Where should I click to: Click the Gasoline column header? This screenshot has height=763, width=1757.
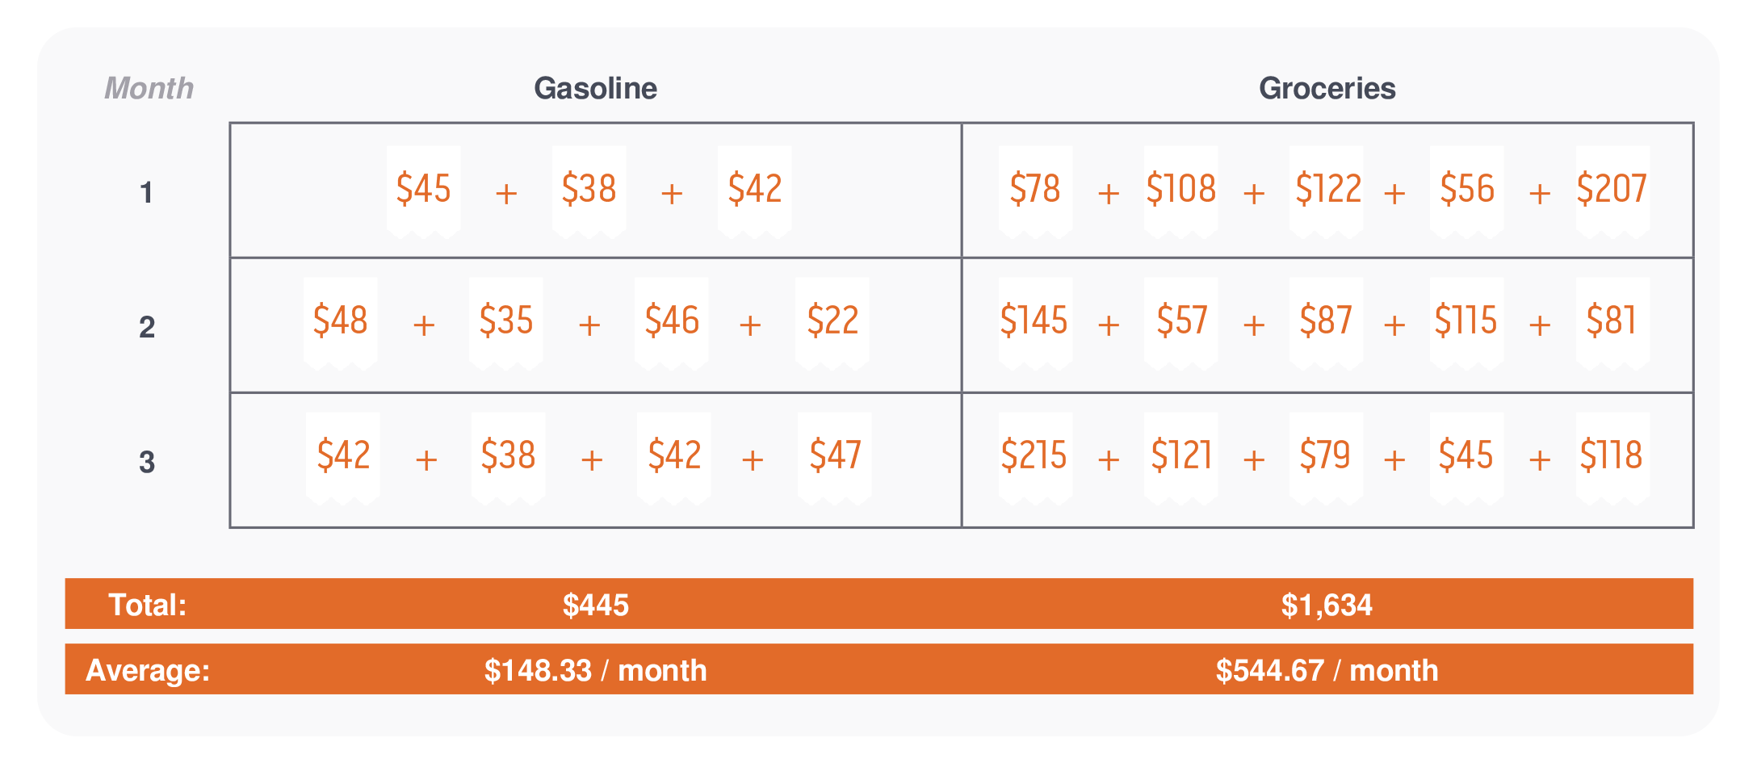pos(595,88)
